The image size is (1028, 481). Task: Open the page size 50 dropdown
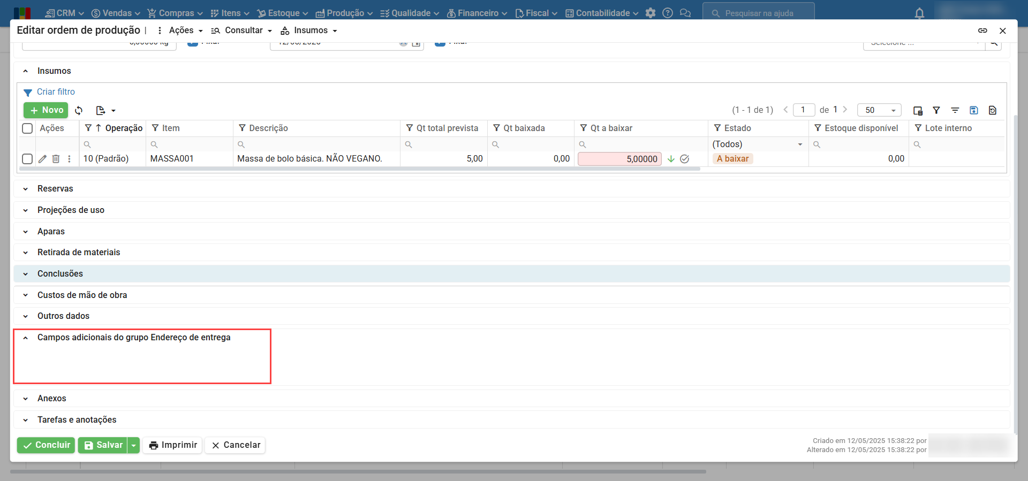click(x=879, y=110)
